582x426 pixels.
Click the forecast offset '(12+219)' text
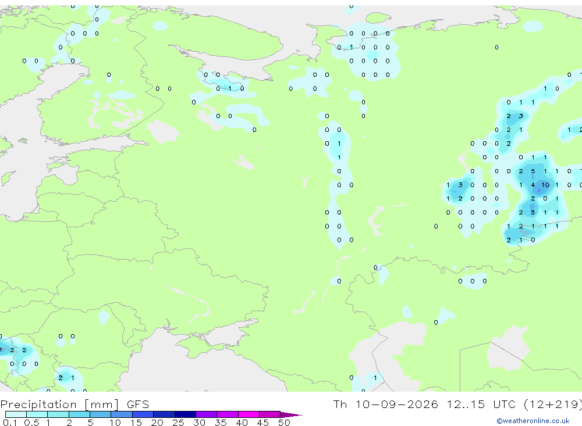(x=553, y=404)
